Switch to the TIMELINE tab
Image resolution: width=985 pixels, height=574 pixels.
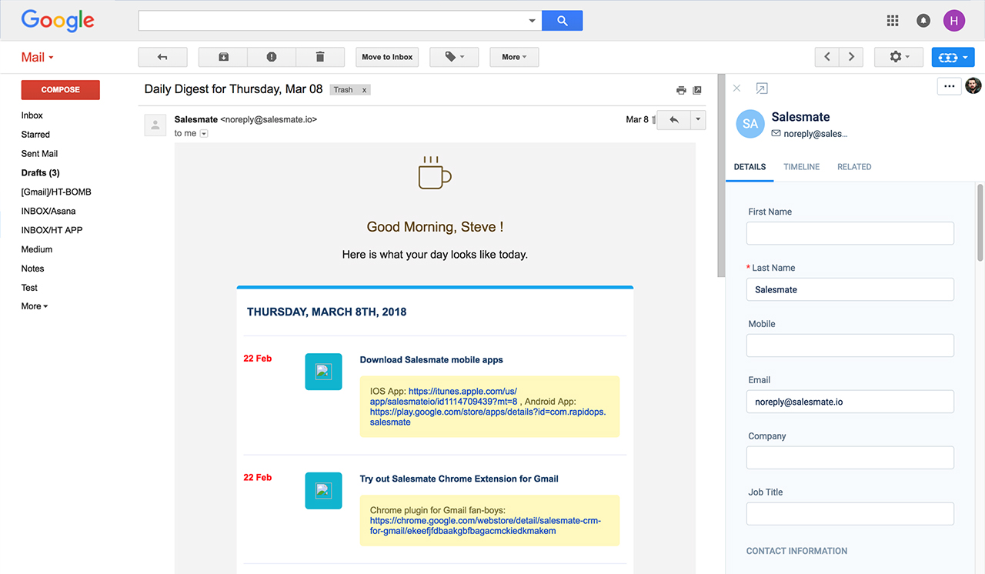801,167
